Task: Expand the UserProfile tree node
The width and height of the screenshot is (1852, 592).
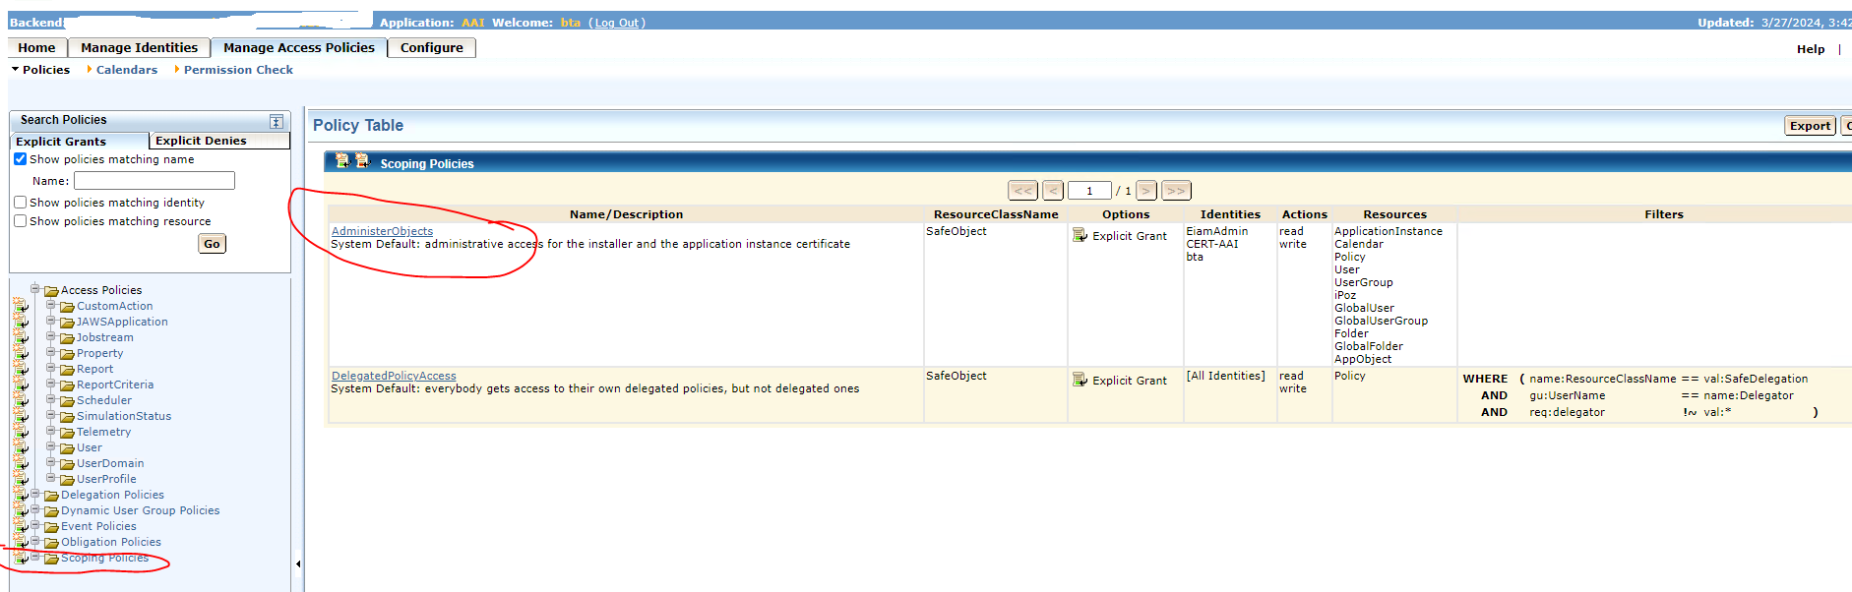Action: [x=51, y=478]
